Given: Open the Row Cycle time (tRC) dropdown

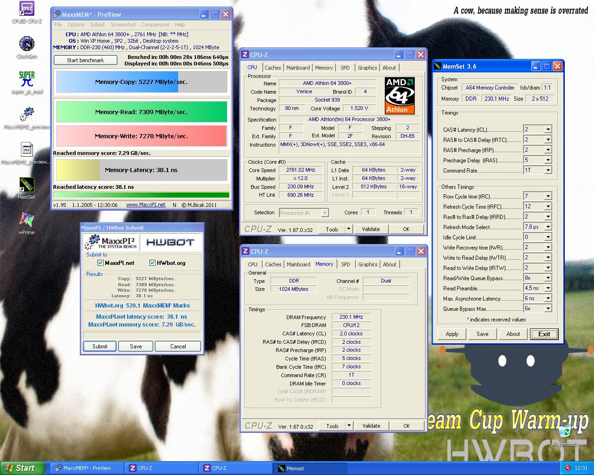Looking at the screenshot, I should pyautogui.click(x=548, y=196).
